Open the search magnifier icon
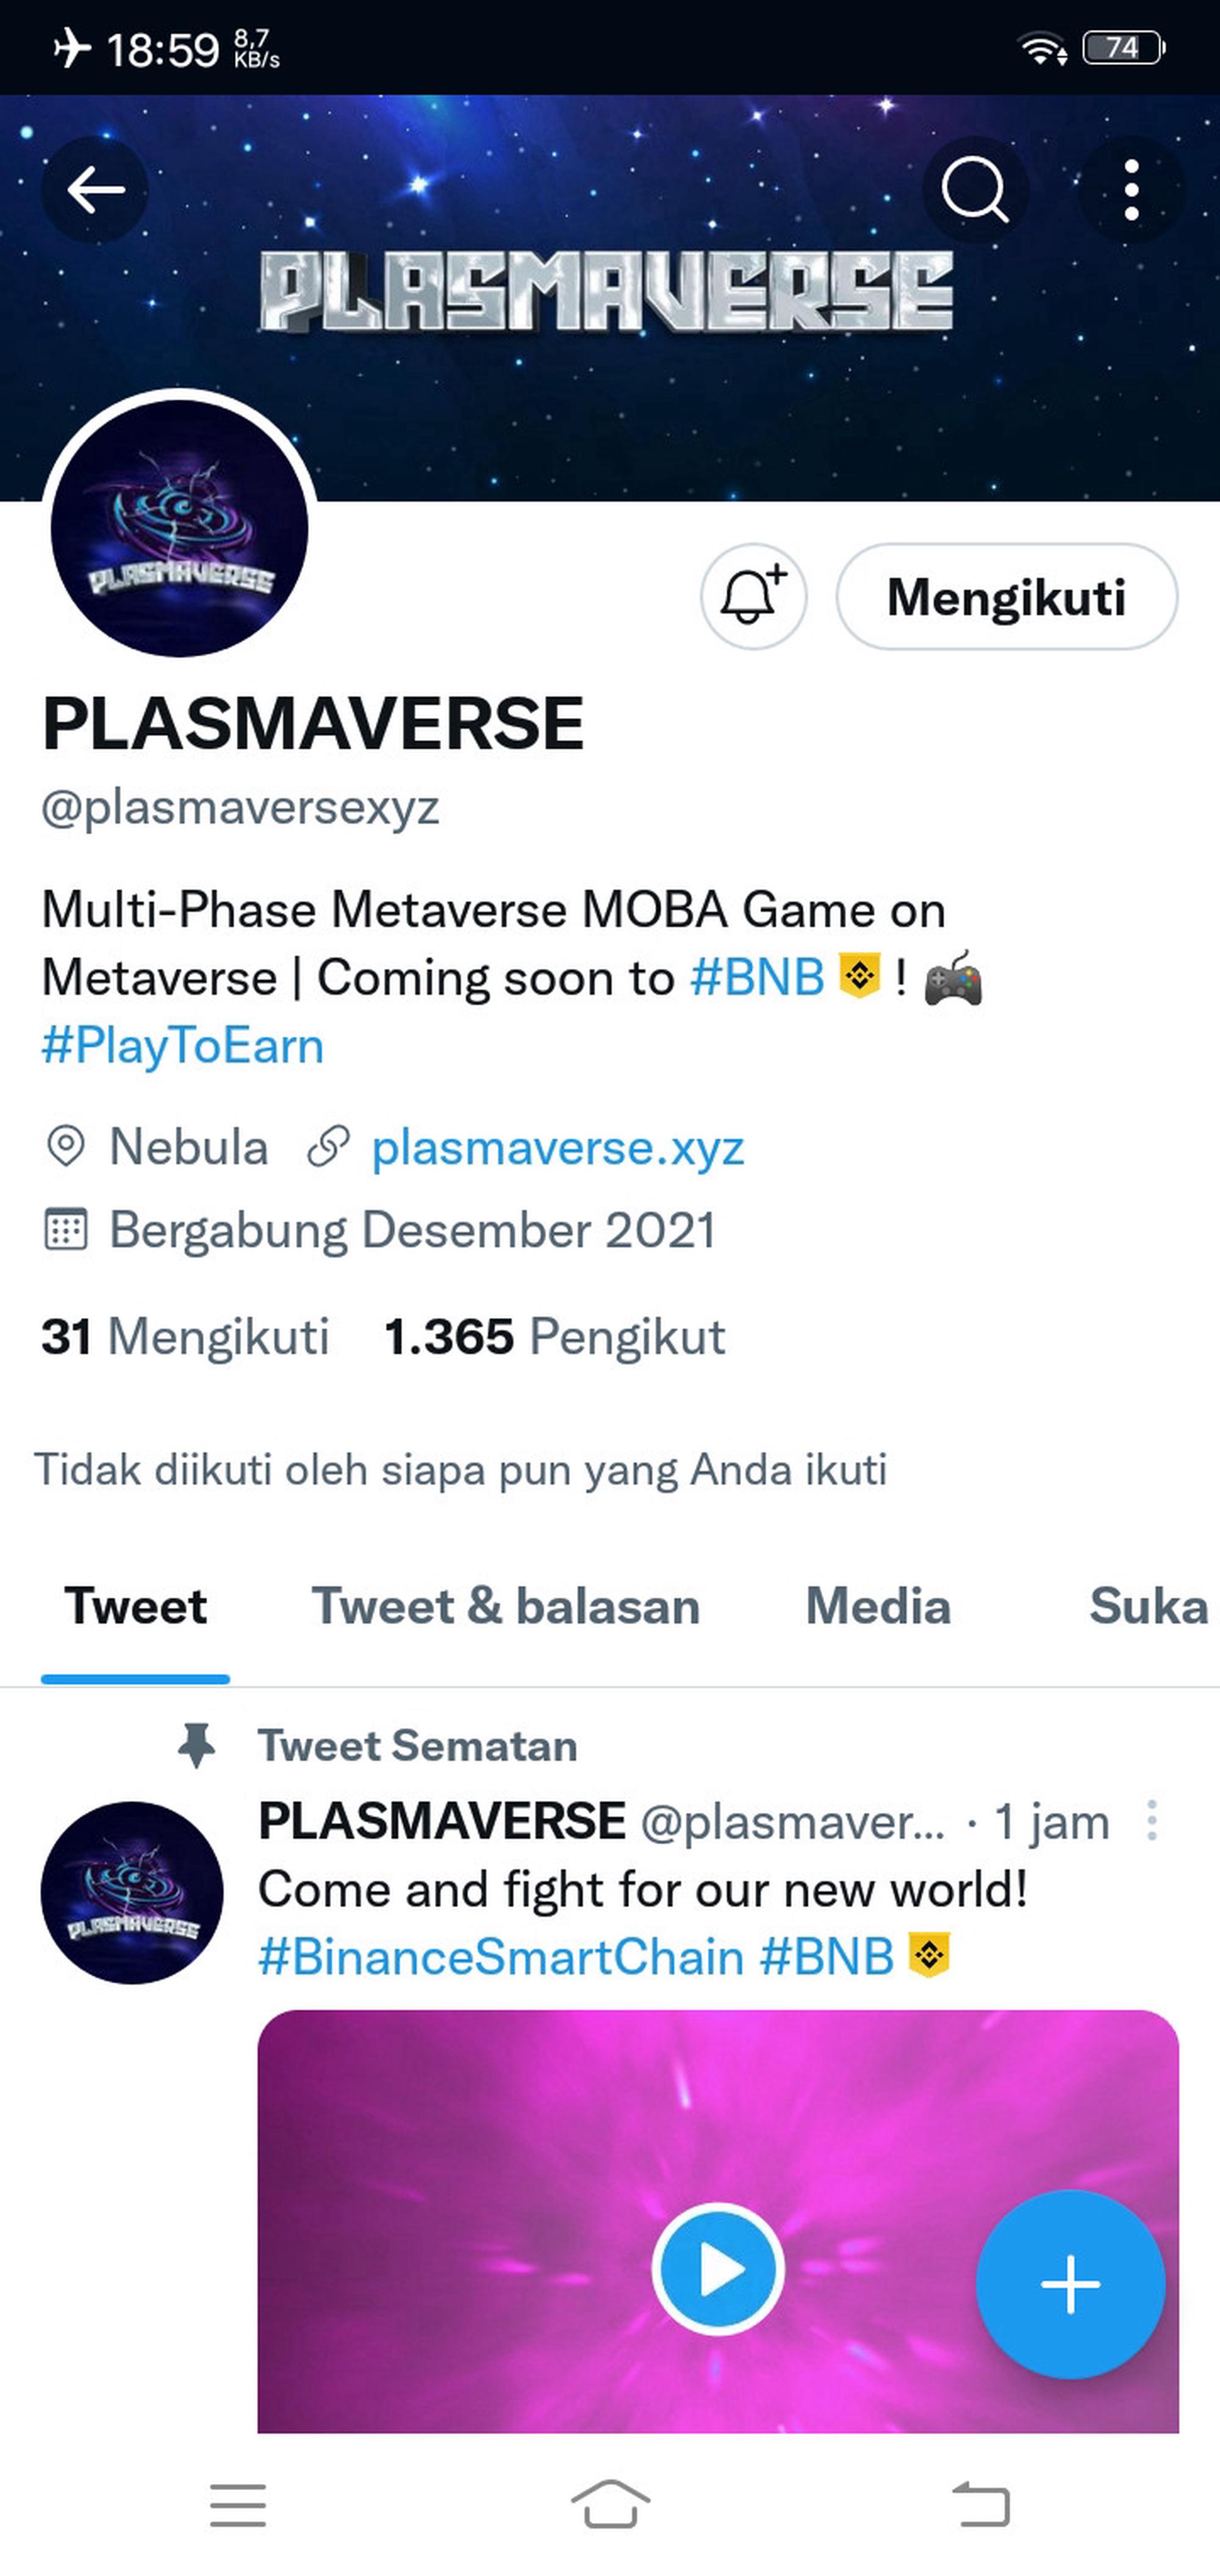The height and width of the screenshot is (2576, 1220). pyautogui.click(x=975, y=190)
